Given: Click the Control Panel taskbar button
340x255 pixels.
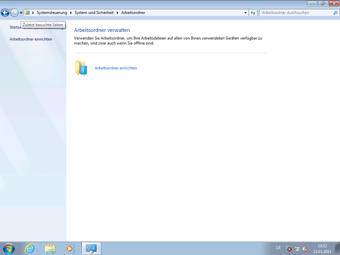Looking at the screenshot, I should [91, 248].
